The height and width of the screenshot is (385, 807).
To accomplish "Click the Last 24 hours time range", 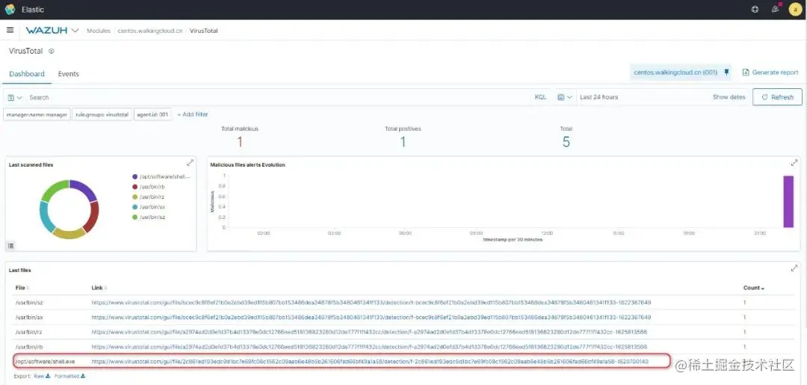I will 599,96.
